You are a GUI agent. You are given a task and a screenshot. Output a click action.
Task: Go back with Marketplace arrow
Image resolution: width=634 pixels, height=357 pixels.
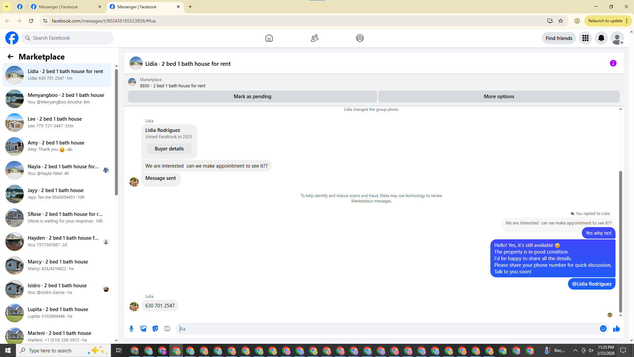coord(11,57)
